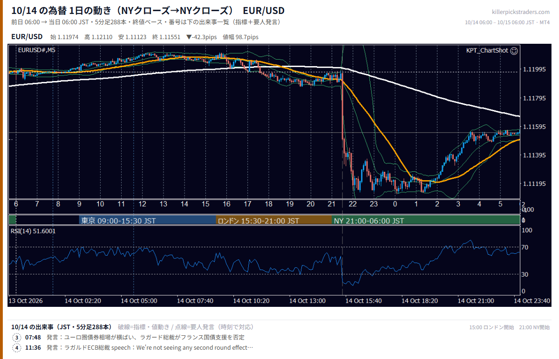Click the 14 Oct 15:40 time label
Screen dimensions: 559x359
tap(363, 301)
